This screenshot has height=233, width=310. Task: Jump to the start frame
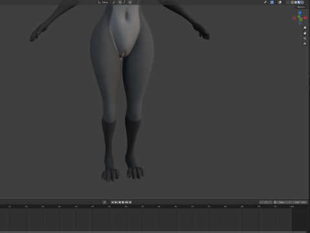point(112,202)
